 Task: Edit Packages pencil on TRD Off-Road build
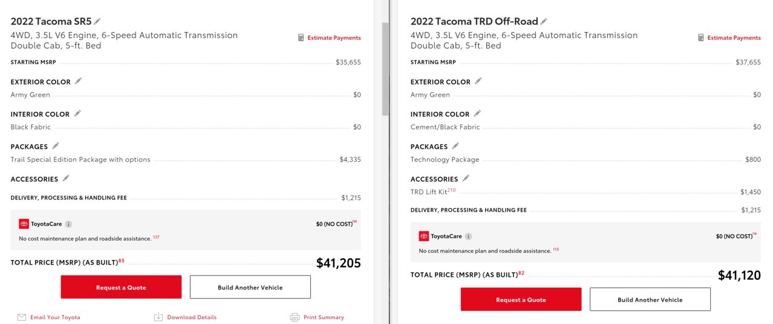pyautogui.click(x=455, y=146)
